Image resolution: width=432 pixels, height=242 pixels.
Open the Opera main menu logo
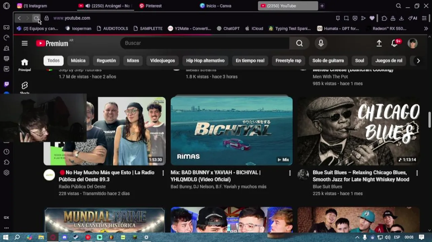click(6, 6)
